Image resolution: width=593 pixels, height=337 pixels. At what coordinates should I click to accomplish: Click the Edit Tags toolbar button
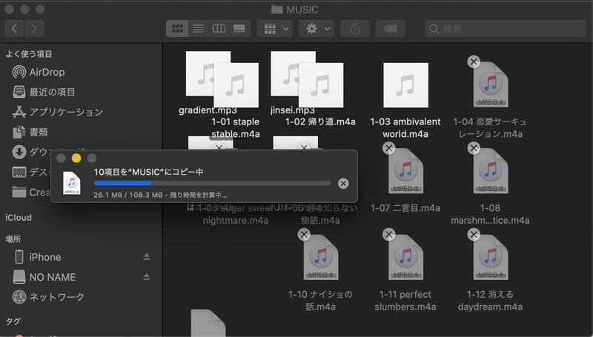pos(390,29)
